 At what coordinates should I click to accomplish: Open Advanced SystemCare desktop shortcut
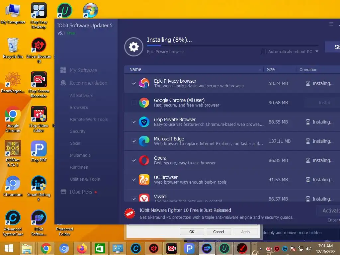[13, 223]
